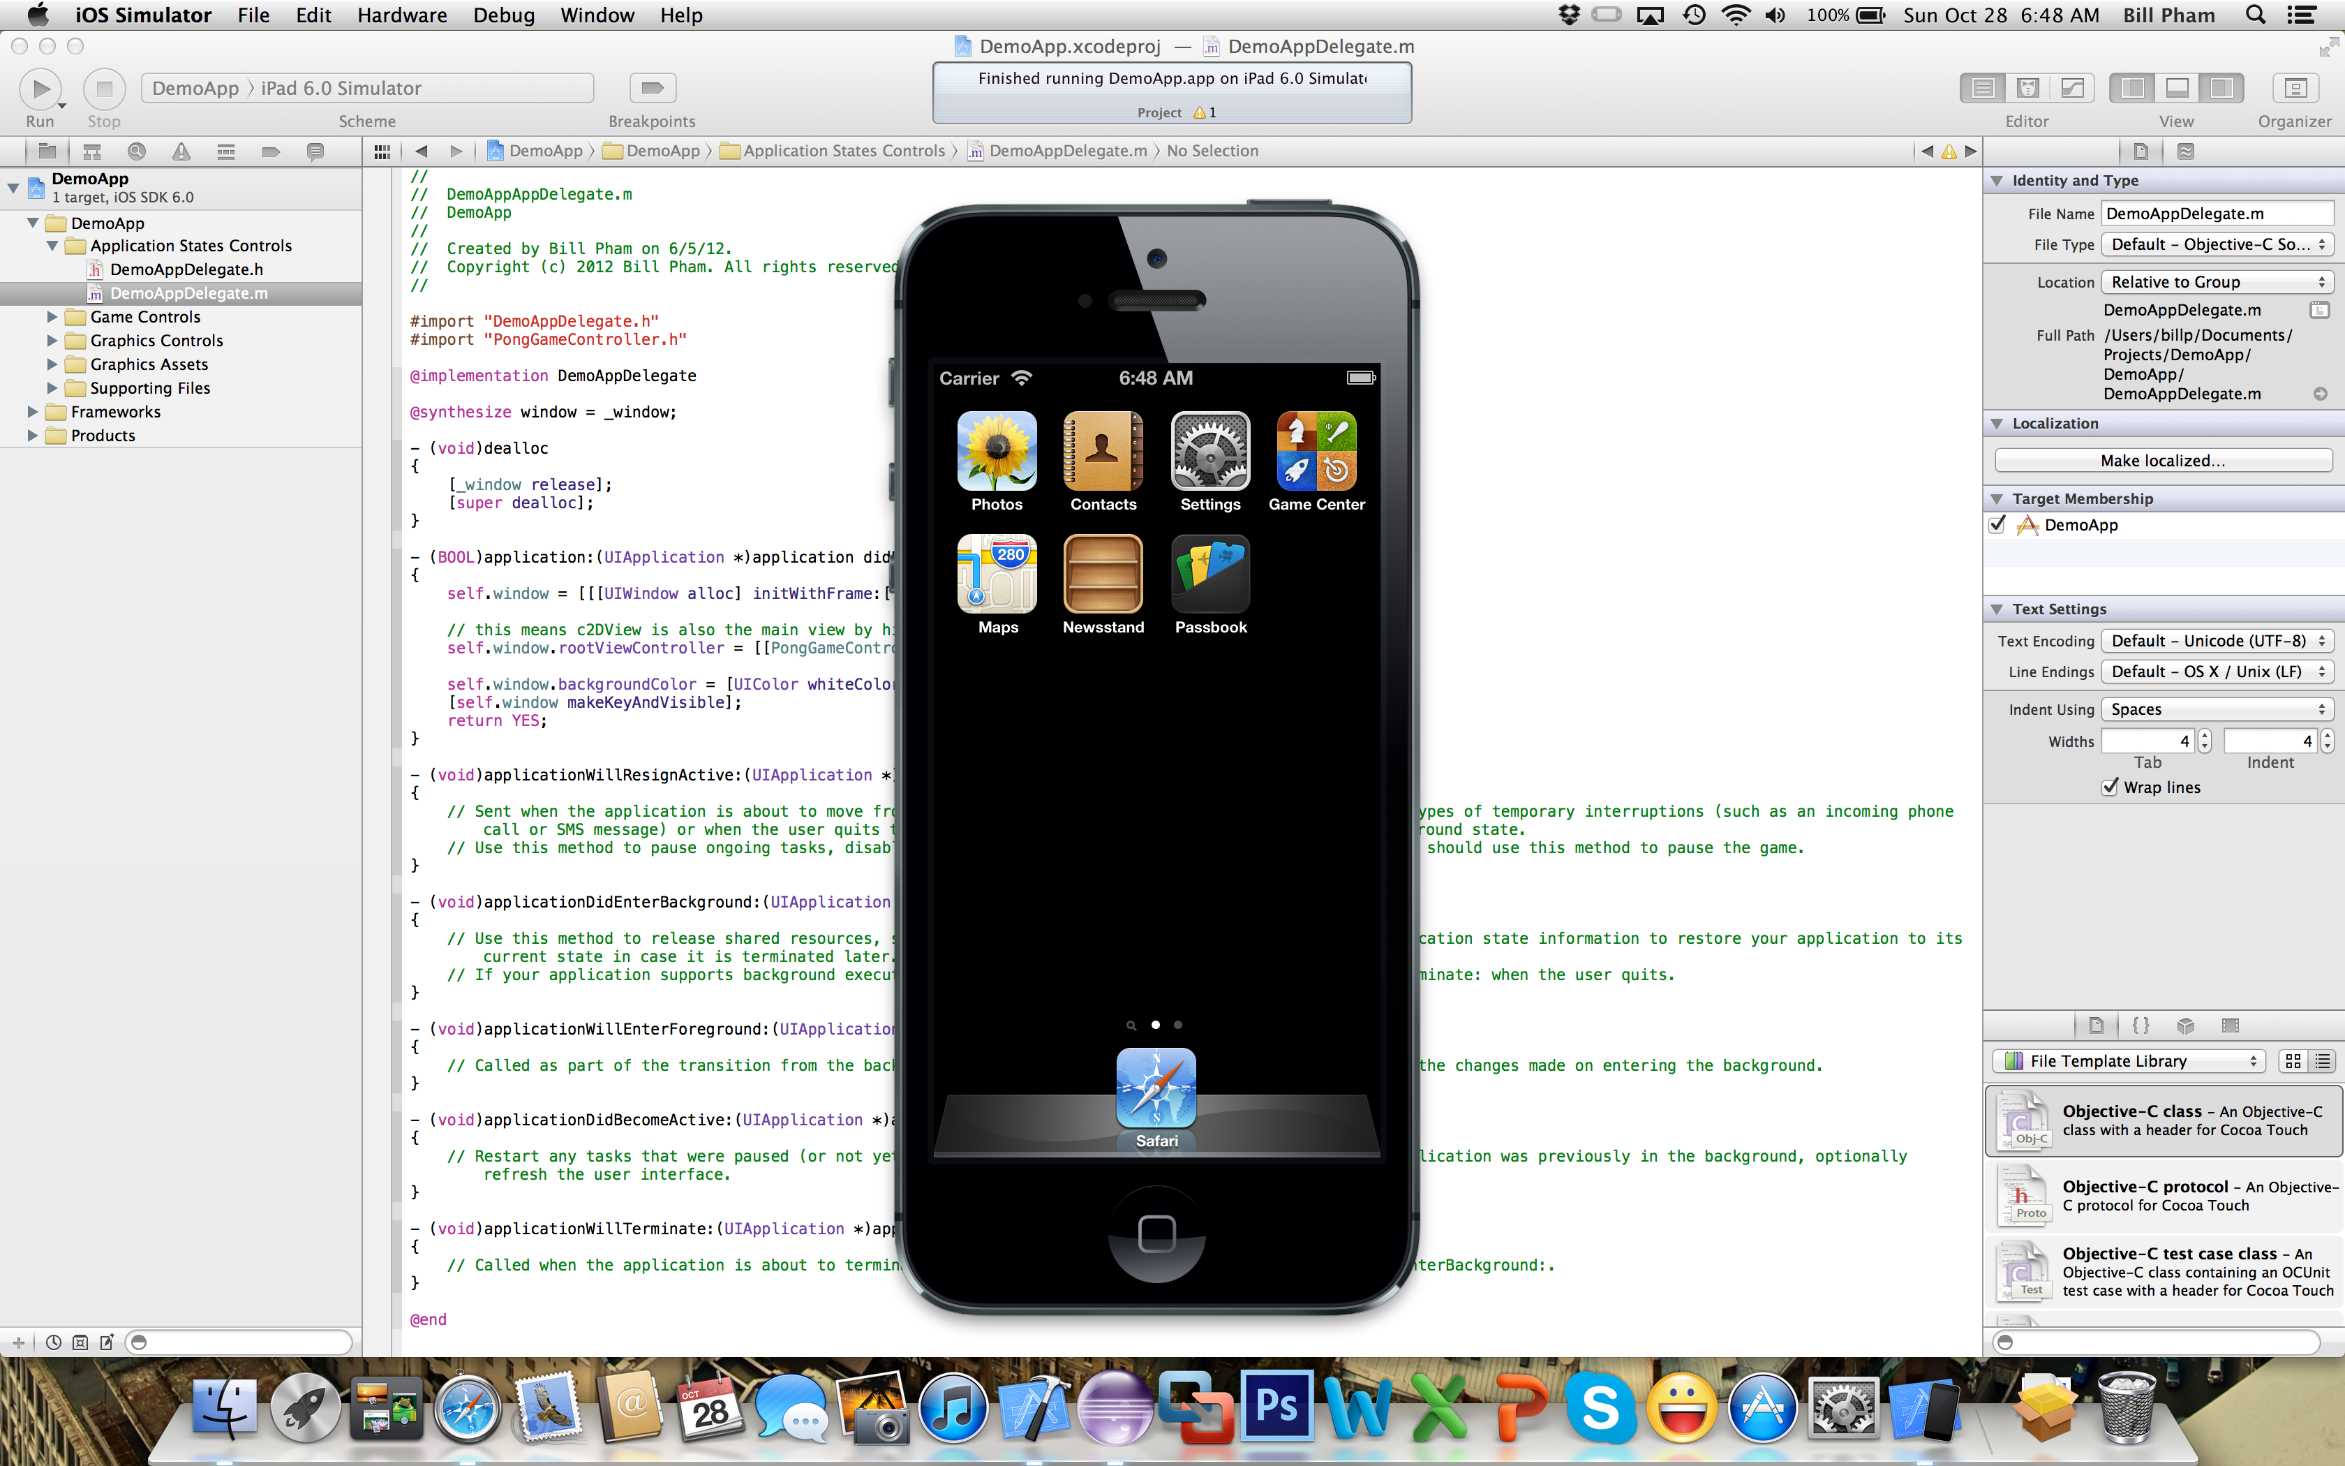Open the Game Center app

coord(1316,452)
